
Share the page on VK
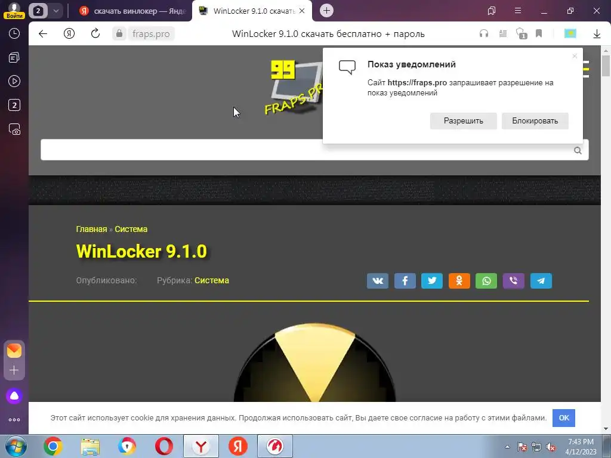click(378, 281)
